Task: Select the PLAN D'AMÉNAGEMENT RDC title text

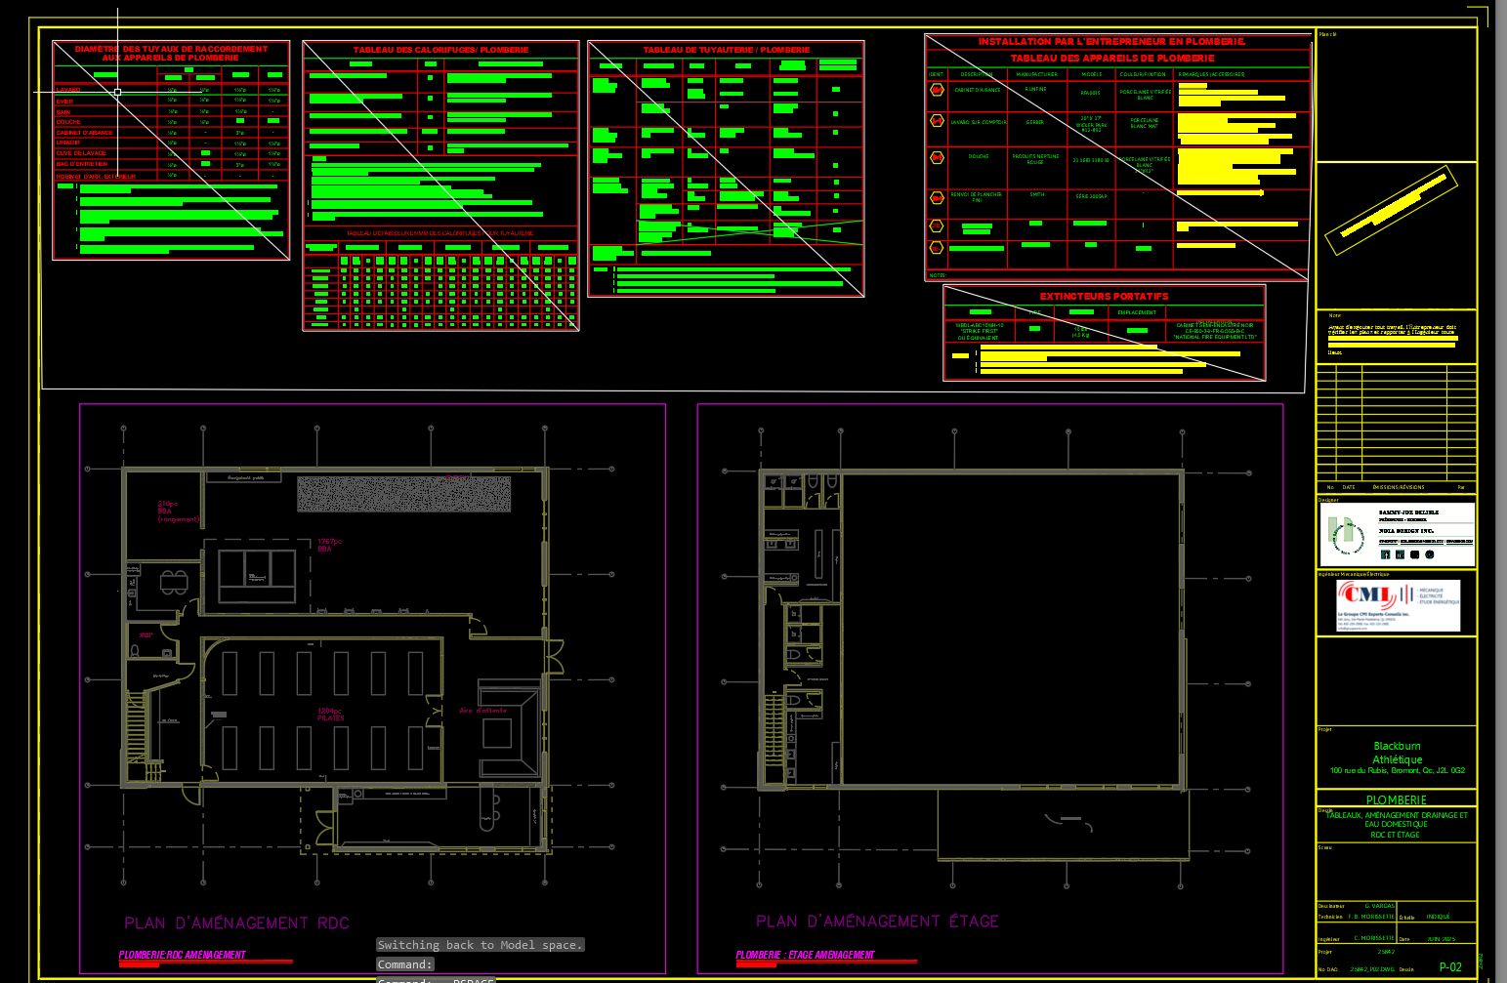Action: tap(236, 922)
